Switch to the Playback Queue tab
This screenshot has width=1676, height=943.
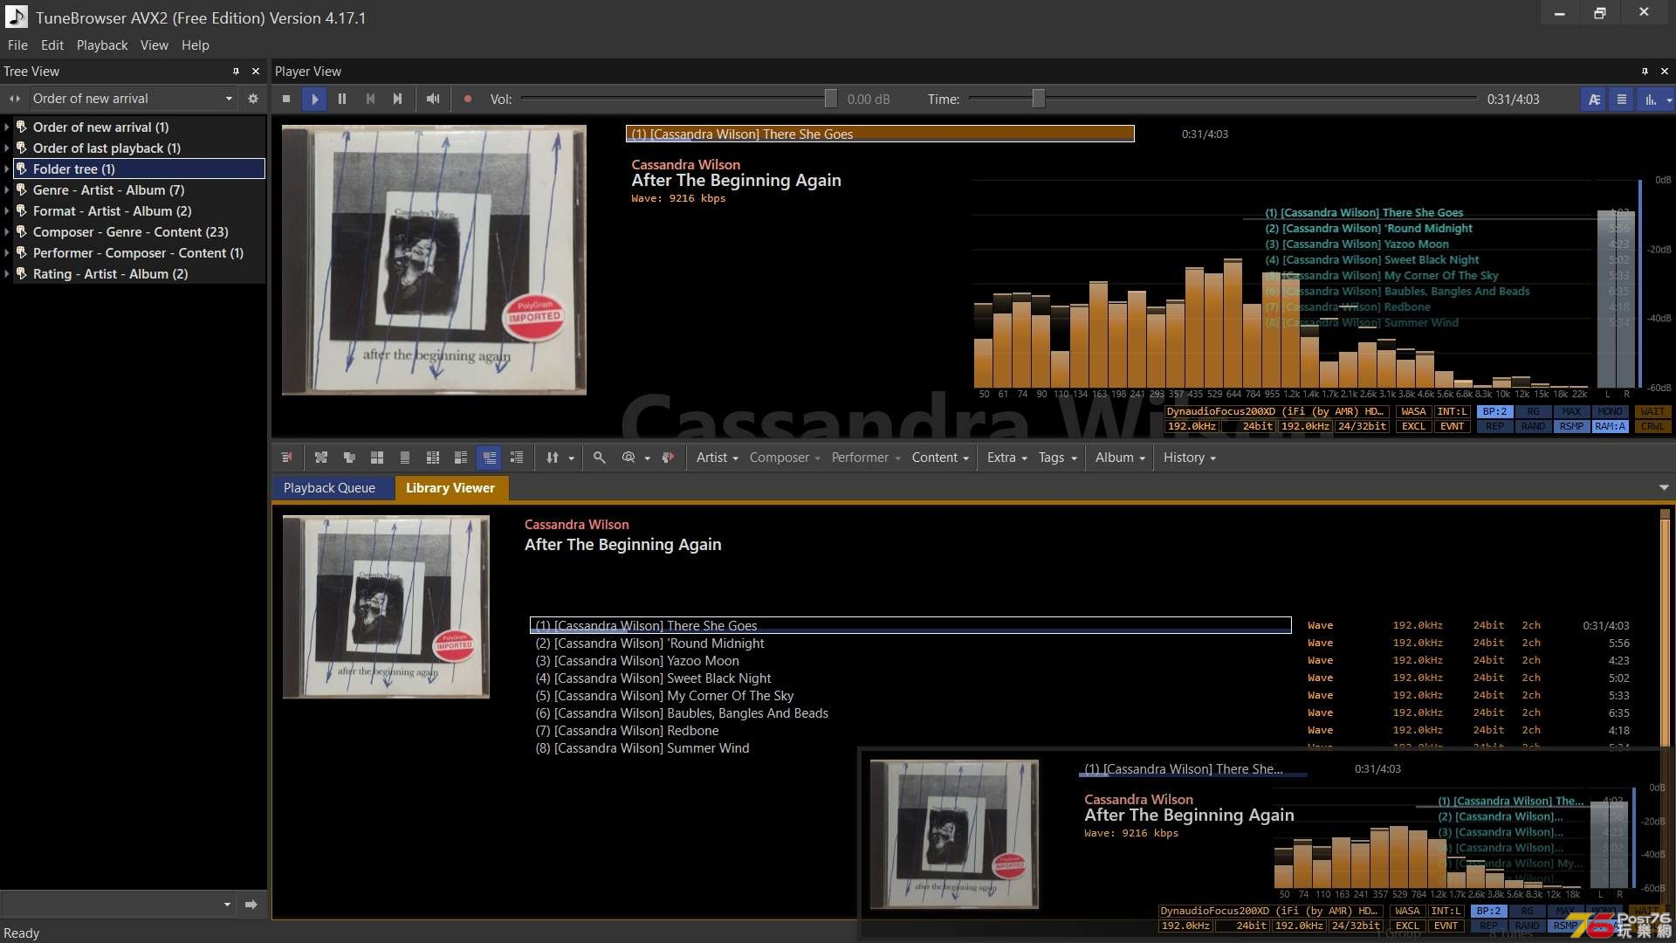[x=329, y=487]
